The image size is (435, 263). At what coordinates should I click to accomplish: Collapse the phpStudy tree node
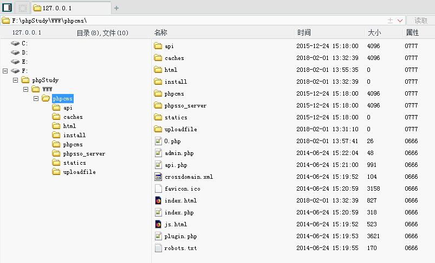coord(16,80)
